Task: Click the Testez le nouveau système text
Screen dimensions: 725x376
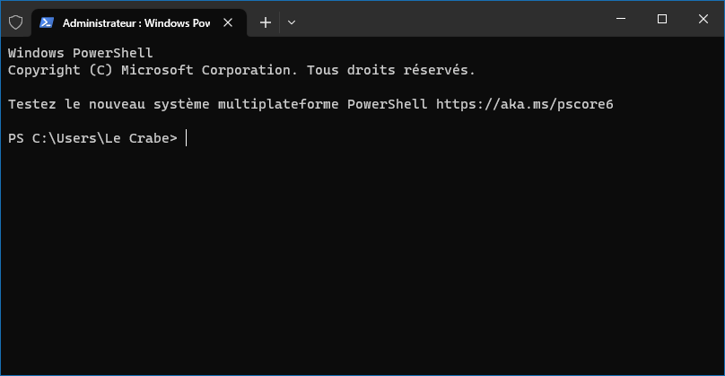Action: [109, 104]
